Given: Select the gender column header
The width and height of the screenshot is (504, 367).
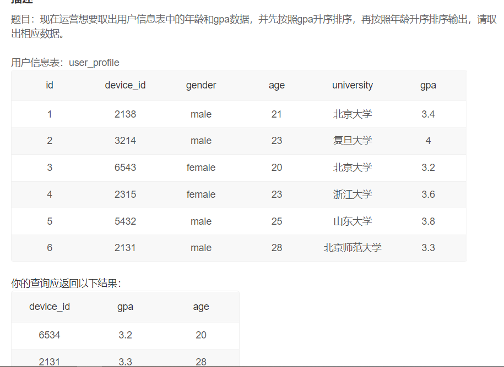Looking at the screenshot, I should click(201, 85).
